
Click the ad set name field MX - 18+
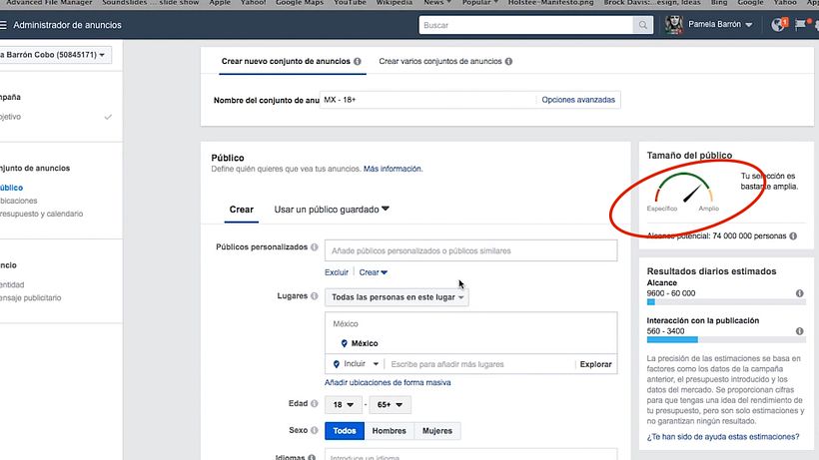point(427,100)
